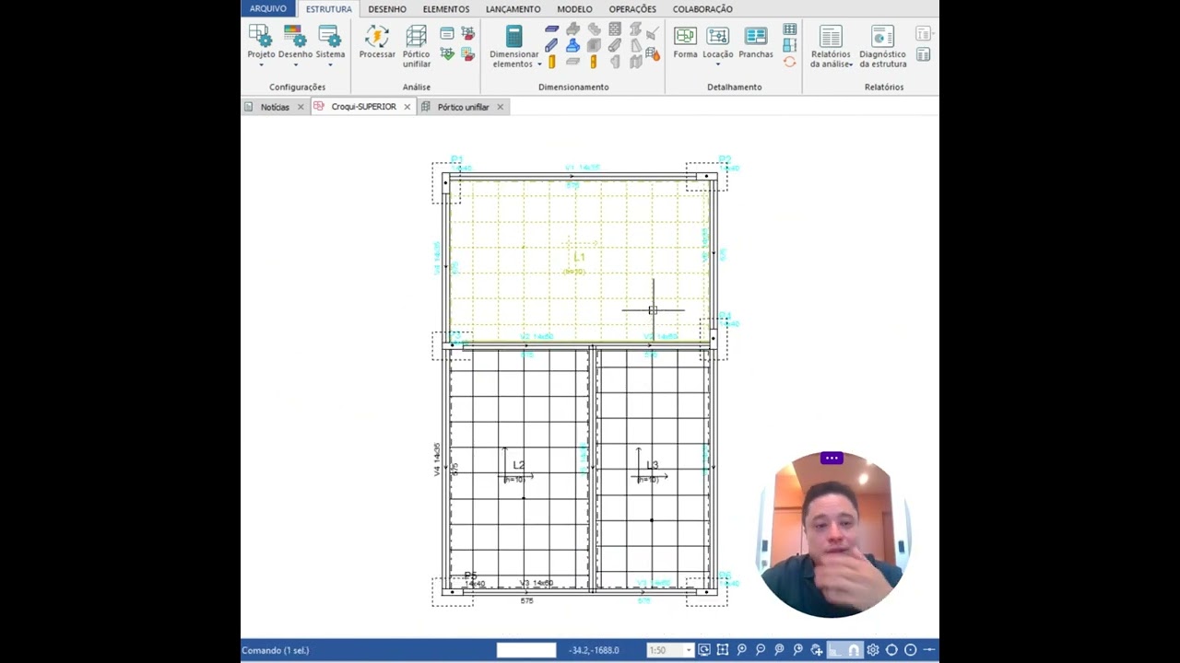This screenshot has width=1180, height=663.
Task: Switch to the COLABORAÇÃO ribbon tab
Action: point(702,9)
